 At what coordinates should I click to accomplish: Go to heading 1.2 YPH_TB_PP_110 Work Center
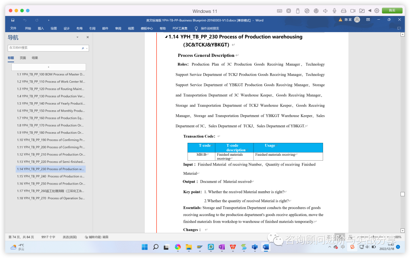(x=51, y=82)
